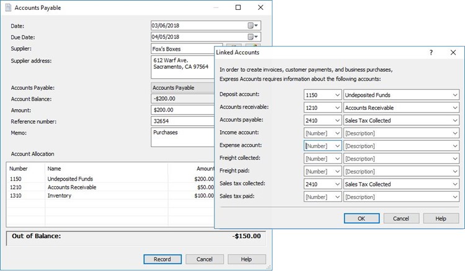Open the Date calendar picker
The height and width of the screenshot is (271, 465).
click(x=254, y=25)
